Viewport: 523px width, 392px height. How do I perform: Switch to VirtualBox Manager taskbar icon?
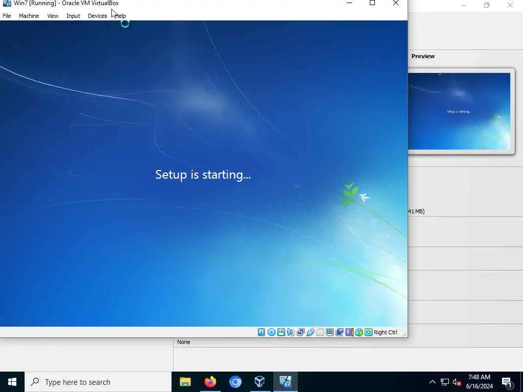click(x=260, y=382)
